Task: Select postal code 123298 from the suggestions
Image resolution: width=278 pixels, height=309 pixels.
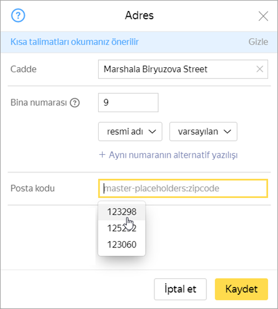Action: 122,212
